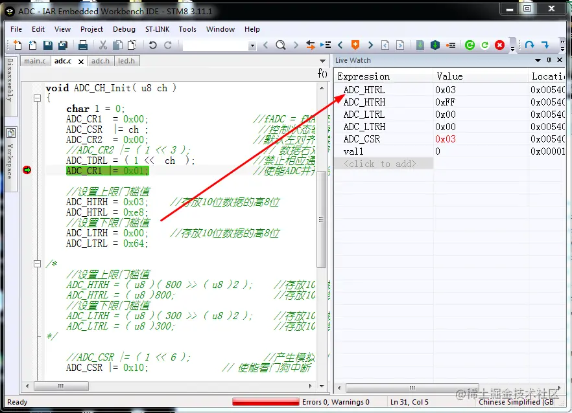Open the Edit menu
The height and width of the screenshot is (413, 572).
(38, 29)
